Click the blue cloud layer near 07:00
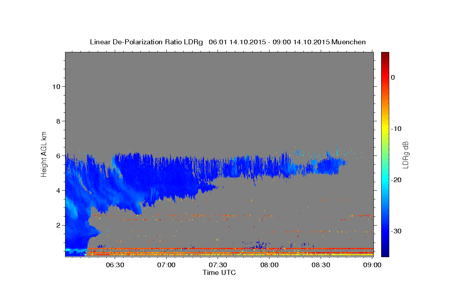Image resolution: width=462 pixels, height=308 pixels. [166, 177]
